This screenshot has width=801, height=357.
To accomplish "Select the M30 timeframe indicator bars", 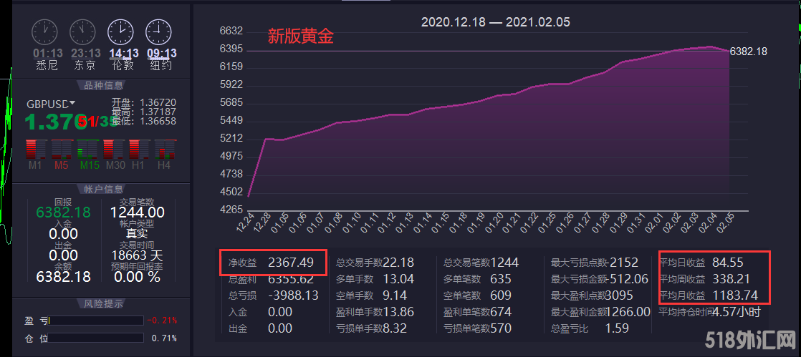I will pyautogui.click(x=113, y=149).
